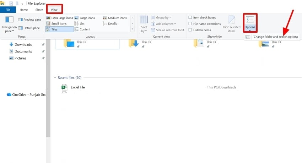Open Pictures in navigation pane
The width and height of the screenshot is (302, 163).
coord(18,58)
